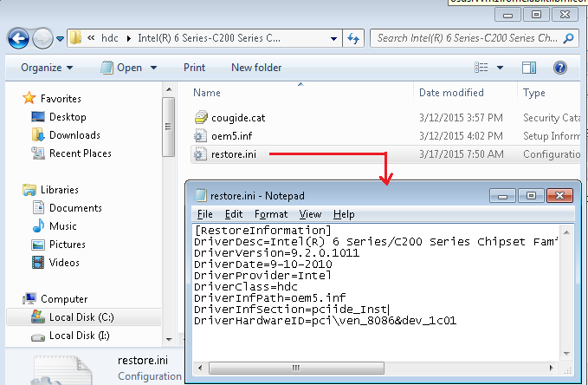Screen dimensions: 588x385
Task: Click the navigation pane scrollbar thumb
Action: click(x=168, y=127)
